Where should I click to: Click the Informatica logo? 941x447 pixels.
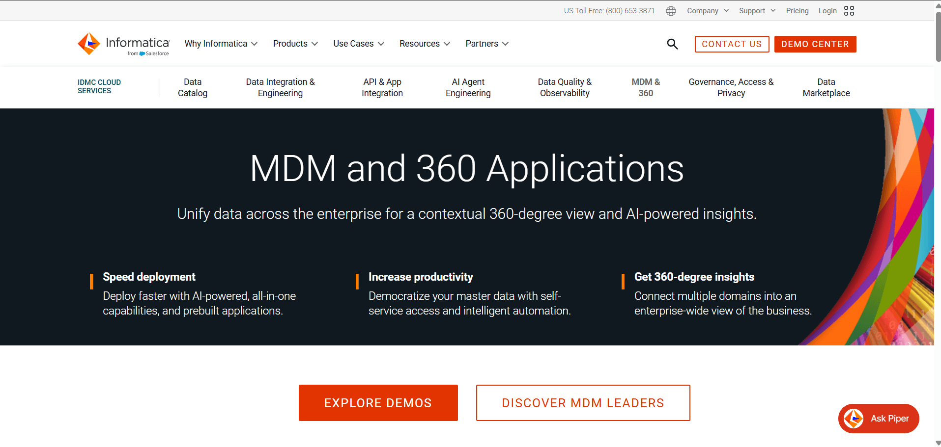tap(123, 44)
